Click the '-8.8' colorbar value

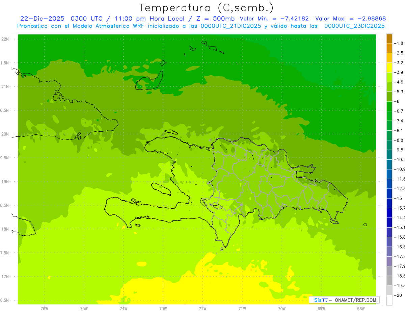[399, 140]
